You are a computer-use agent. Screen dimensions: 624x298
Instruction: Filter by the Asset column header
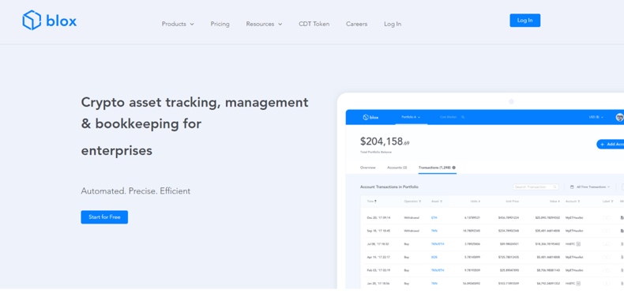(437, 202)
